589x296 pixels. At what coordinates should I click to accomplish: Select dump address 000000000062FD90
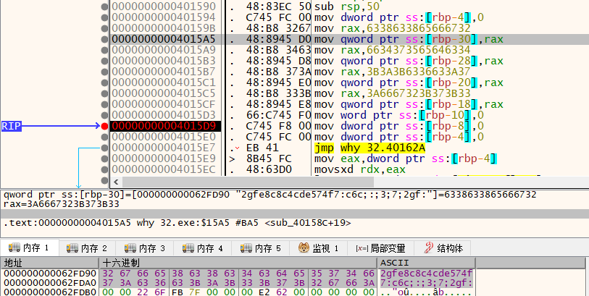coord(49,273)
